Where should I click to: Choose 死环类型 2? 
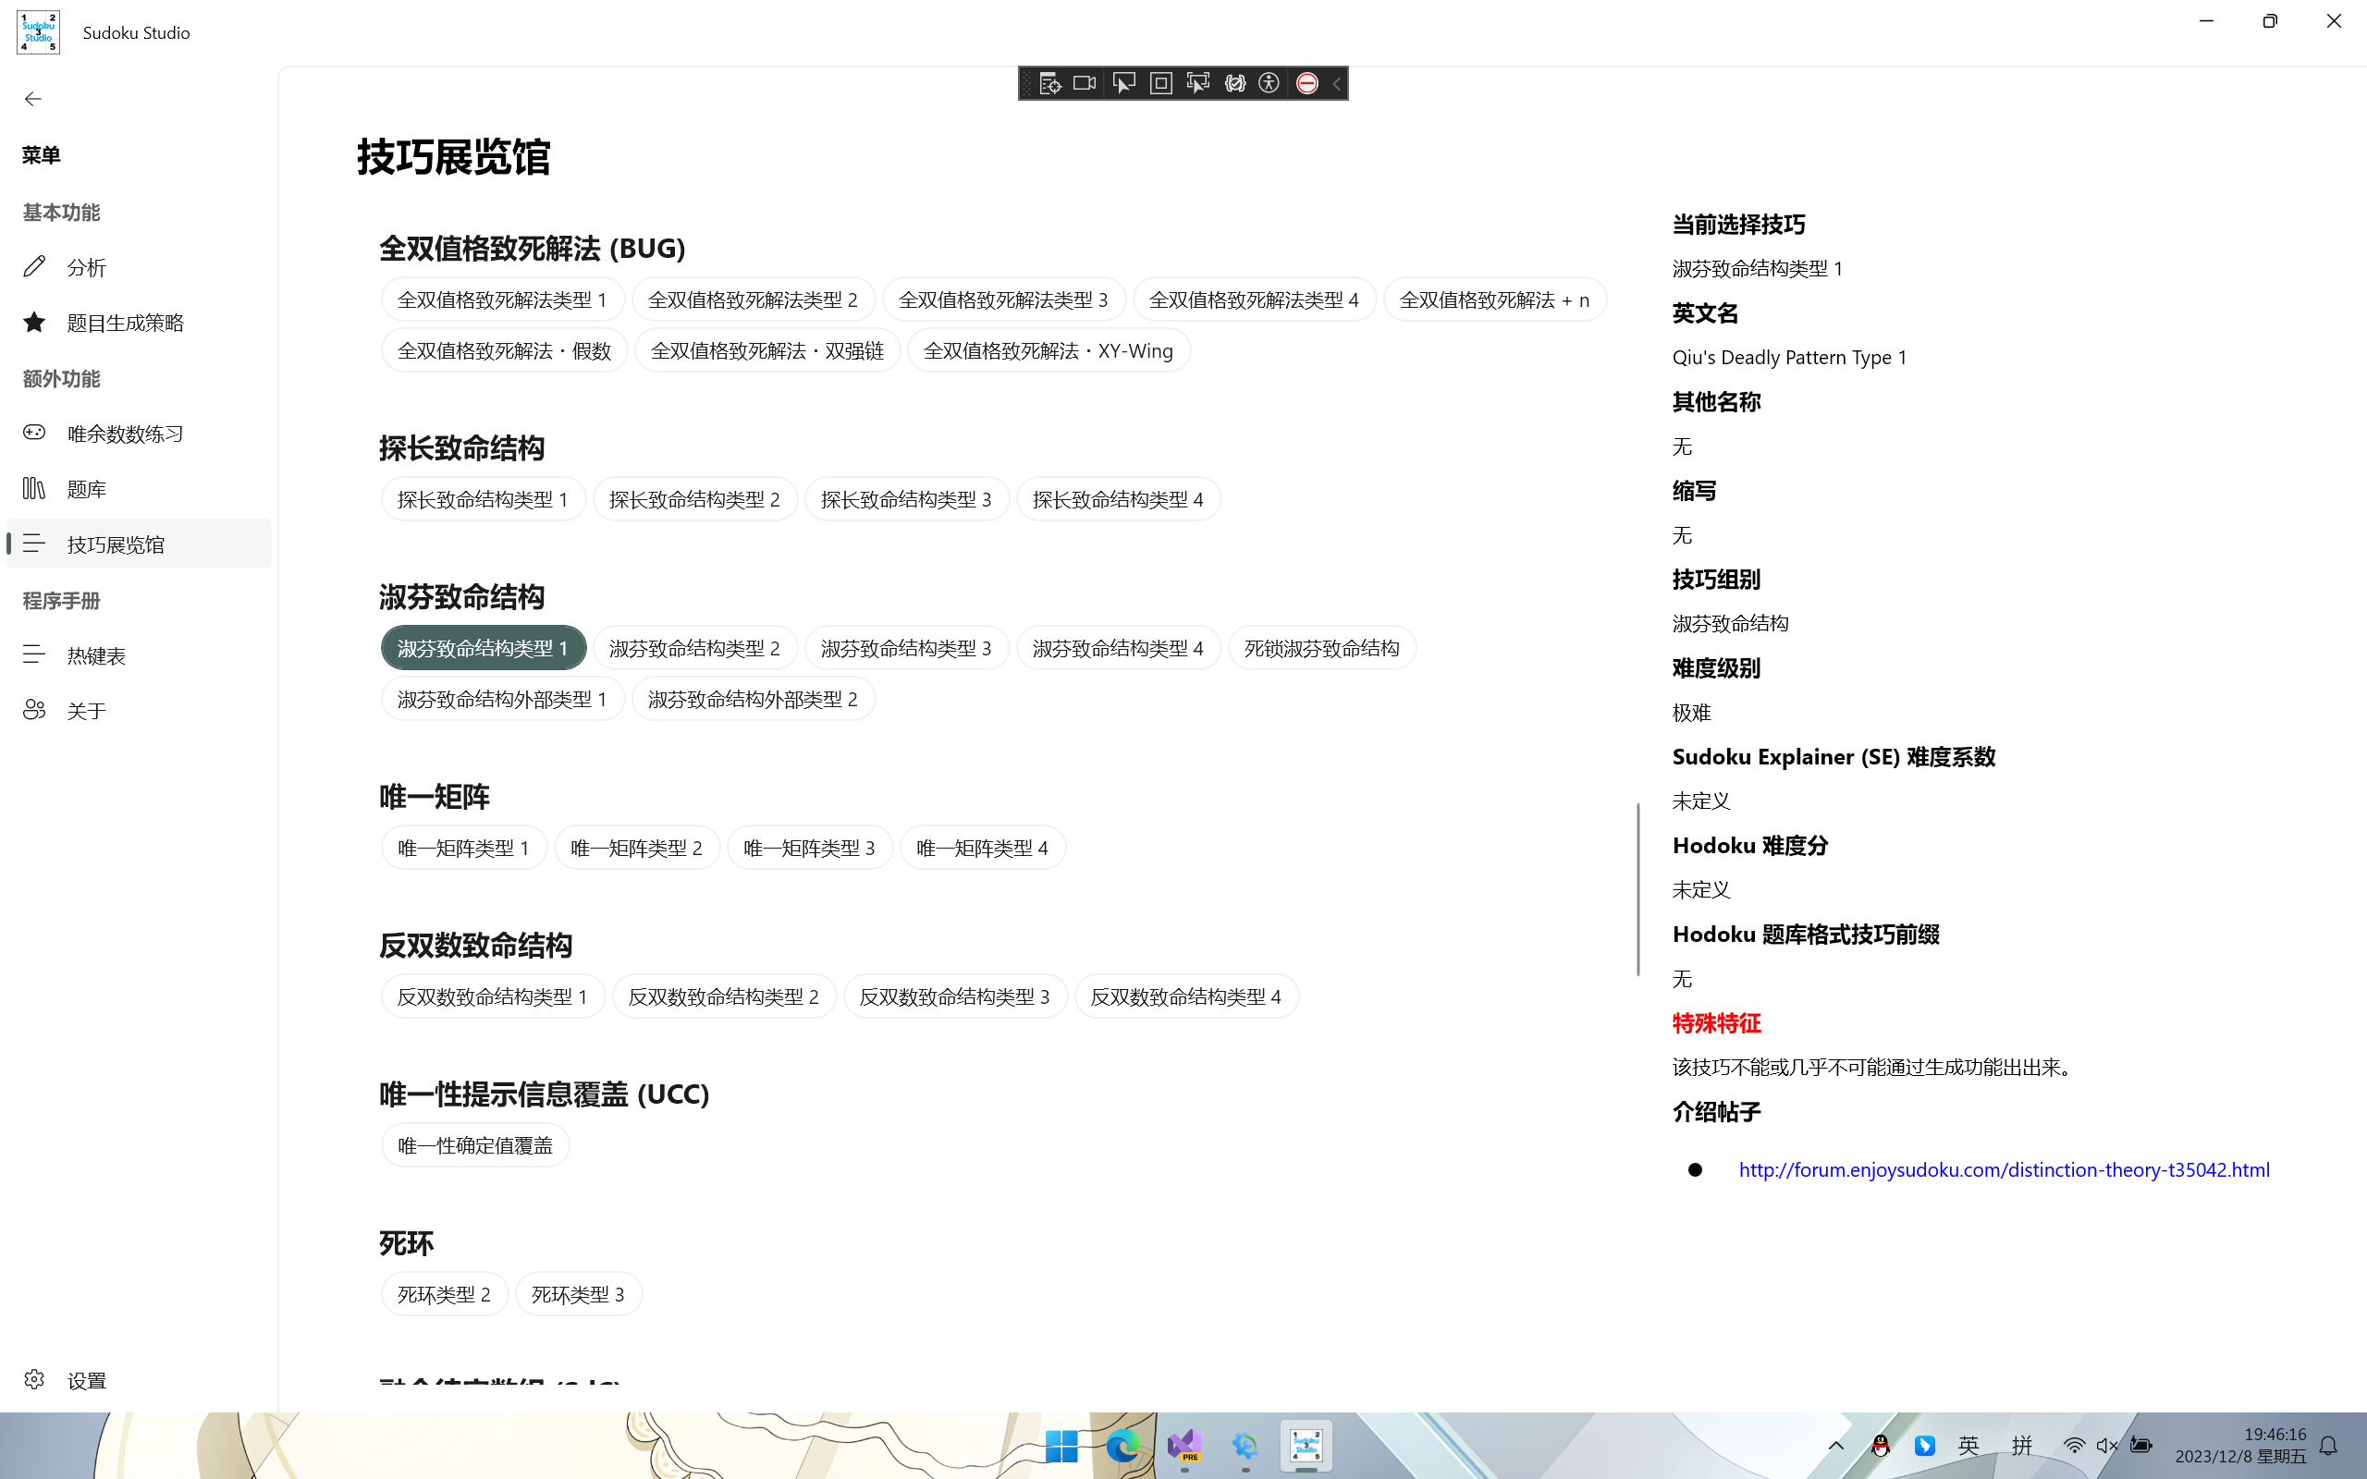(x=444, y=1294)
